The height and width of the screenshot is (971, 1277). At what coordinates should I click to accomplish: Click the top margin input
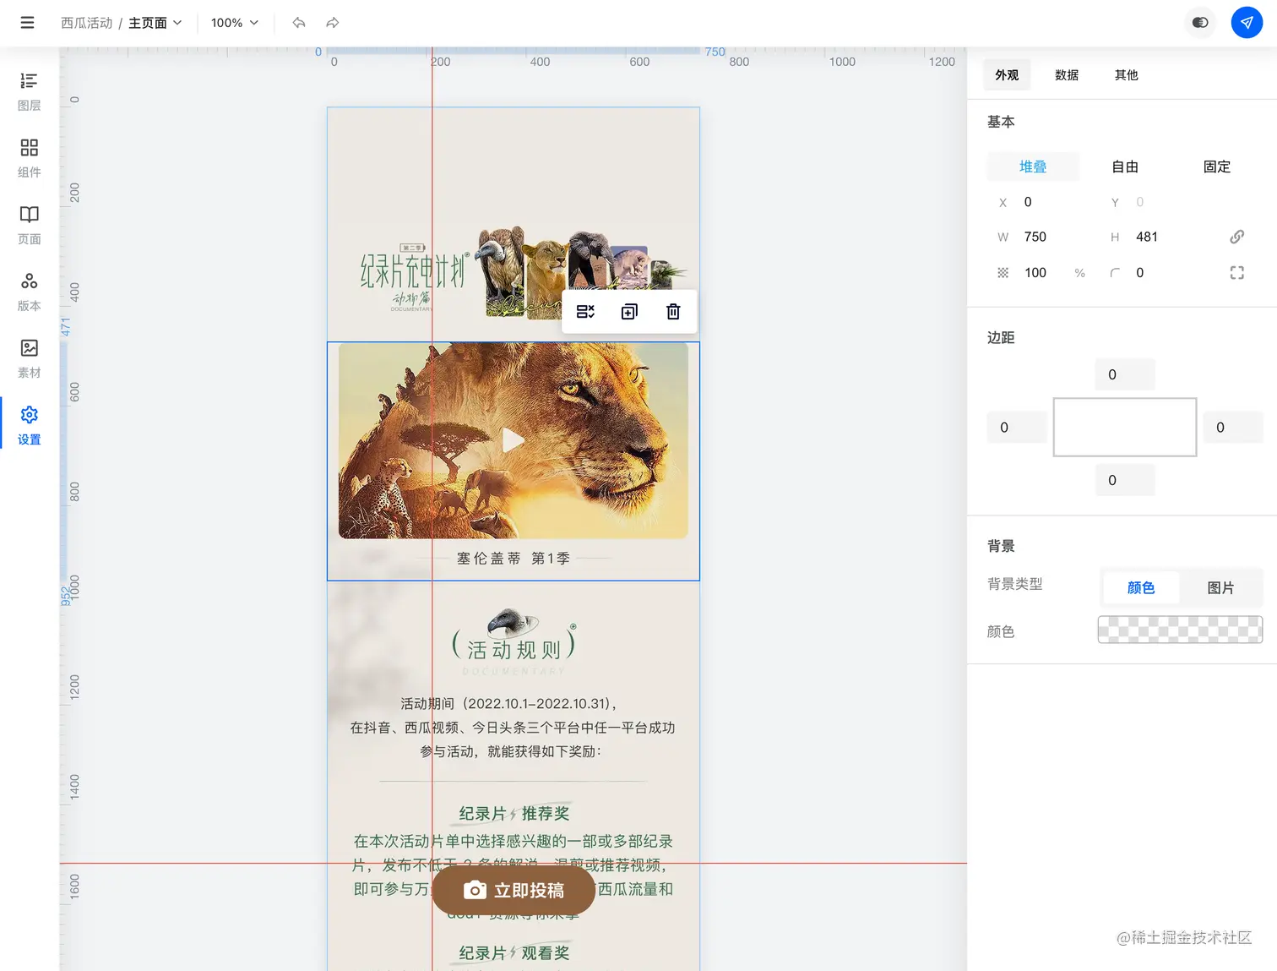[1125, 374]
